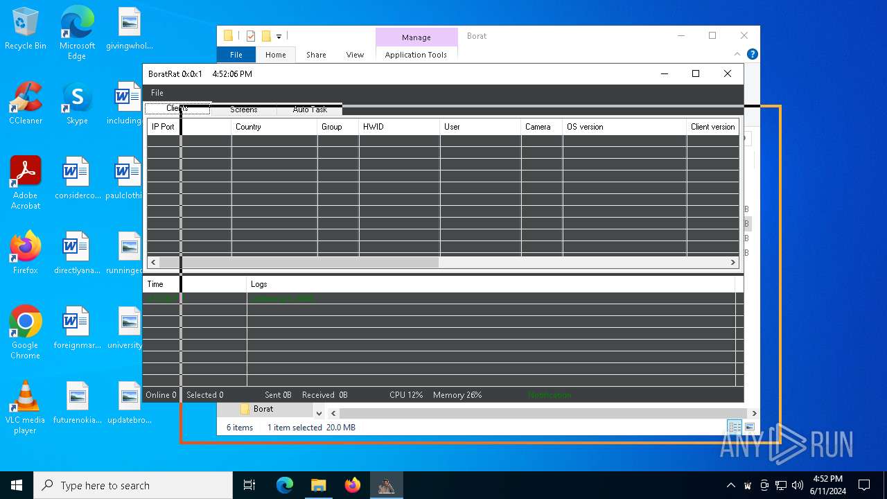Sort clients by Camera column

(x=542, y=127)
